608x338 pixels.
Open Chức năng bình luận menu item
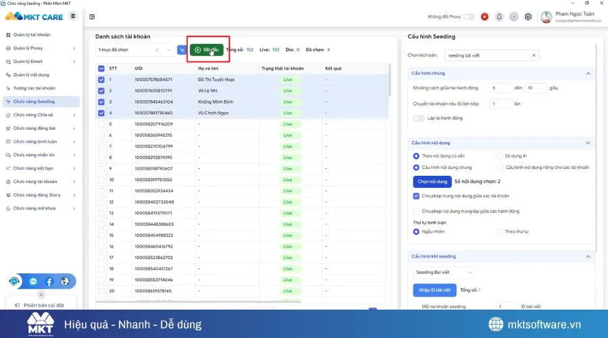coord(41,142)
